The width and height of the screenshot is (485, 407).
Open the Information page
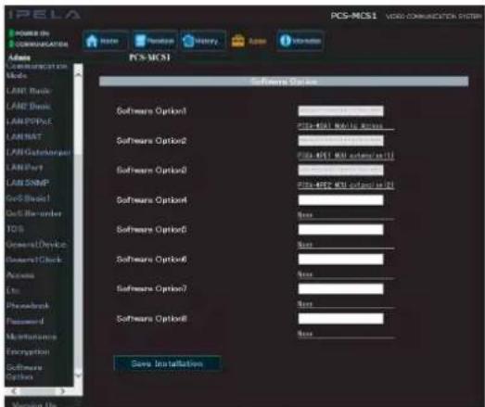[300, 41]
